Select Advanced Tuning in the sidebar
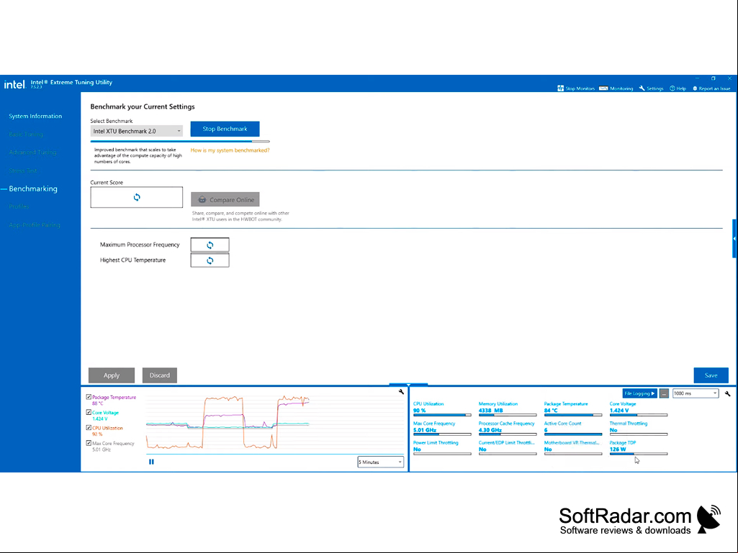Image resolution: width=738 pixels, height=553 pixels. click(x=32, y=152)
